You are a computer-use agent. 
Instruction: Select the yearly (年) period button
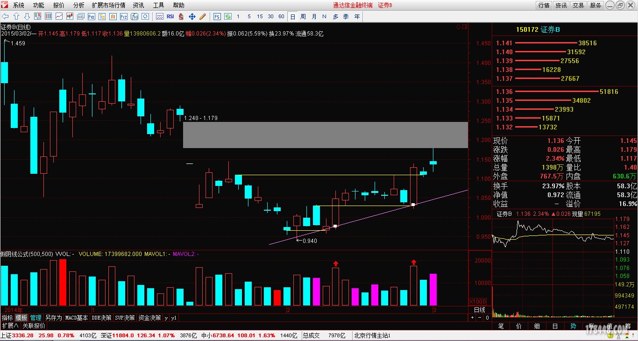point(357,16)
